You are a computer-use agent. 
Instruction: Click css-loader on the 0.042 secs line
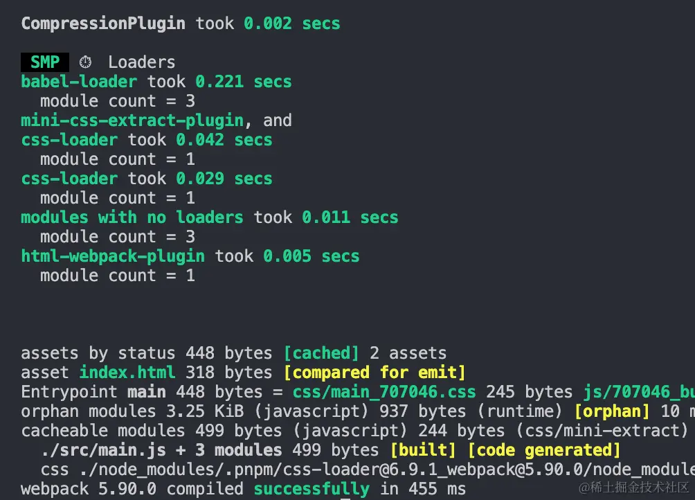tap(69, 140)
